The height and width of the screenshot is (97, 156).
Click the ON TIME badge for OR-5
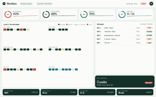pyautogui.click(x=149, y=35)
